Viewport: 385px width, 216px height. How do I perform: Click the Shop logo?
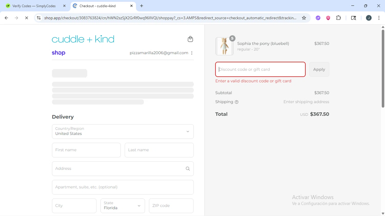59,53
